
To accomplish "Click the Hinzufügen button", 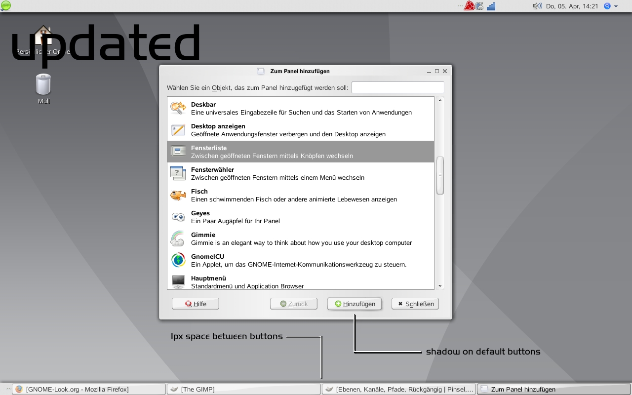I will click(355, 304).
